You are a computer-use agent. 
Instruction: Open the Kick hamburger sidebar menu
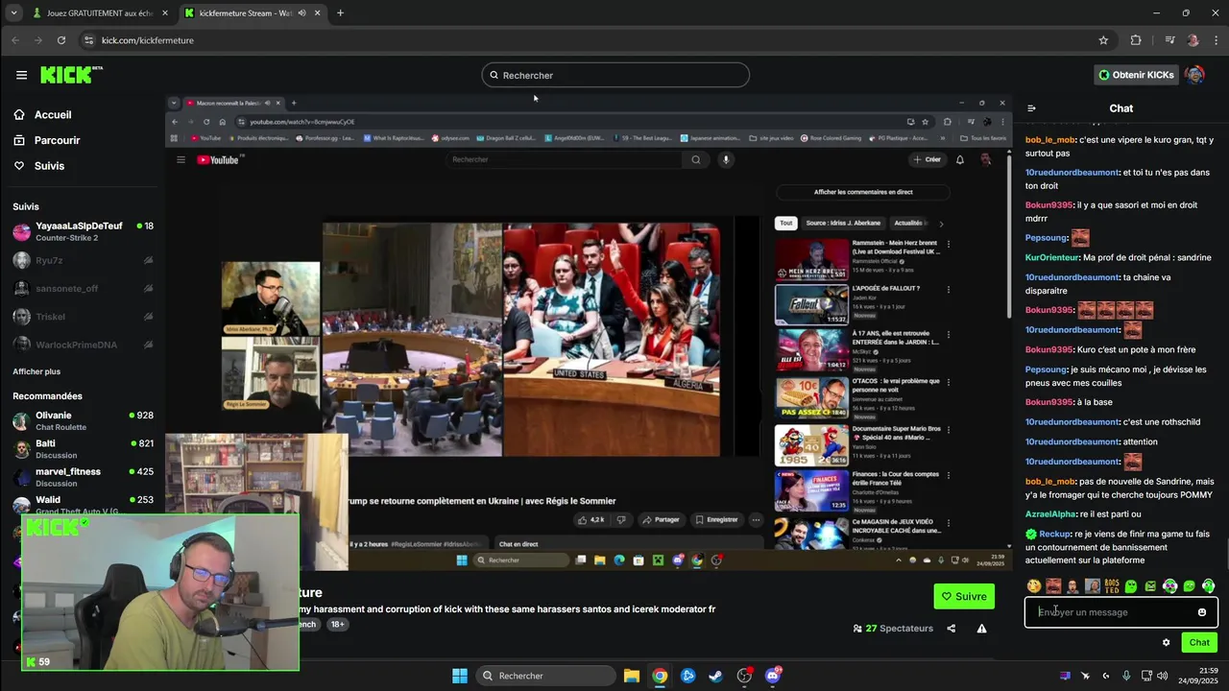(x=21, y=75)
